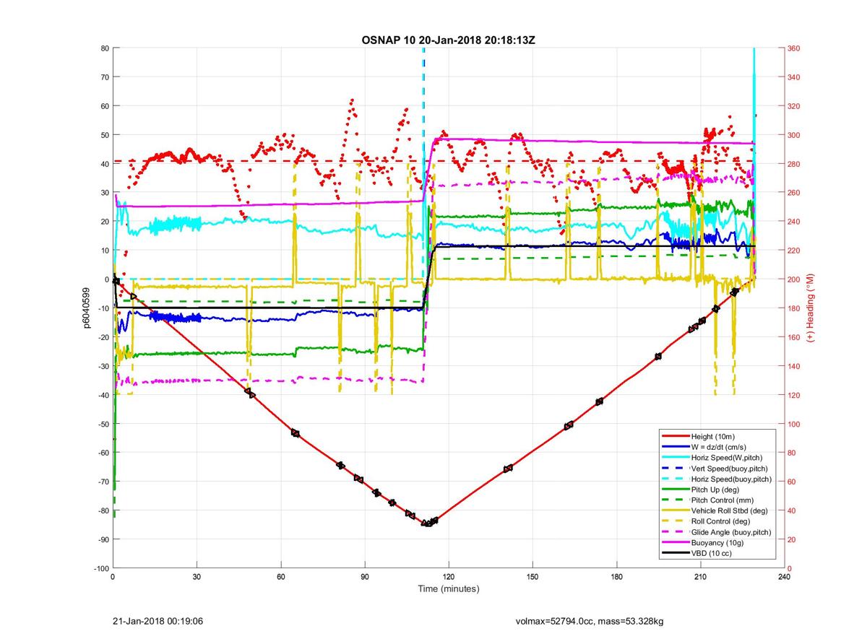Select the "(+) Heading (°M)" right axis label
This screenshot has height=639, width=867.
click(x=811, y=308)
